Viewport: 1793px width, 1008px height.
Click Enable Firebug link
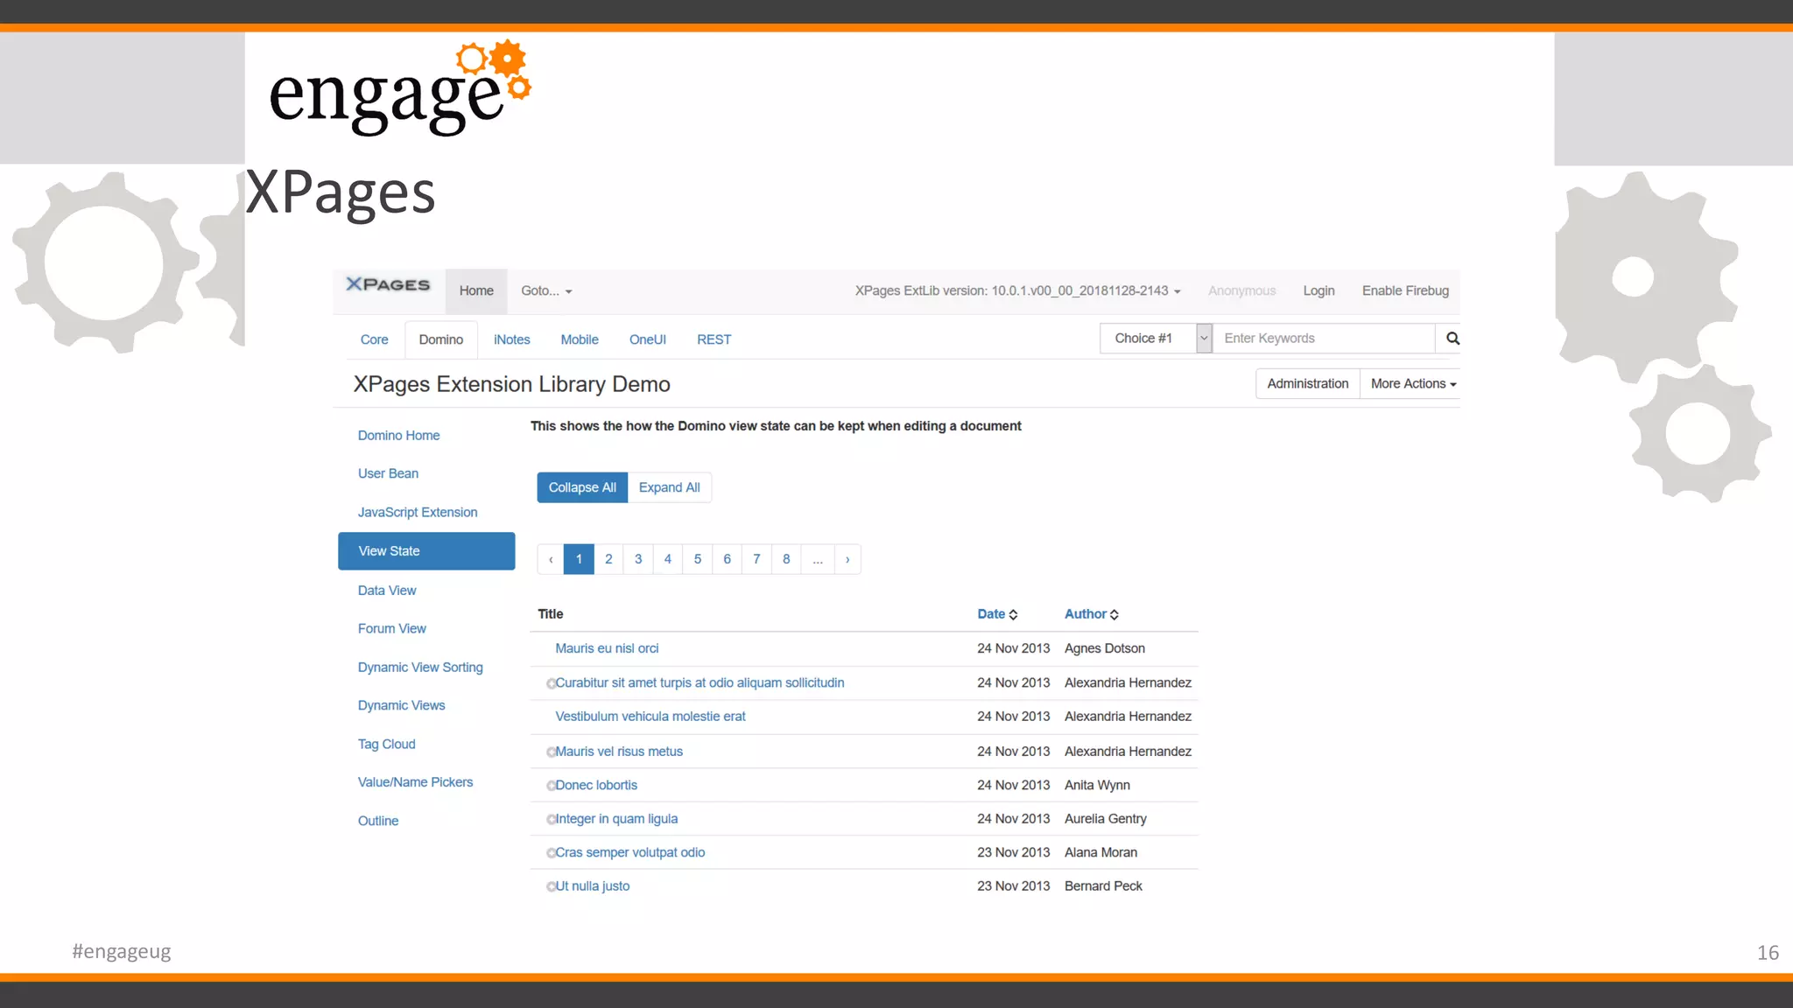click(x=1405, y=291)
